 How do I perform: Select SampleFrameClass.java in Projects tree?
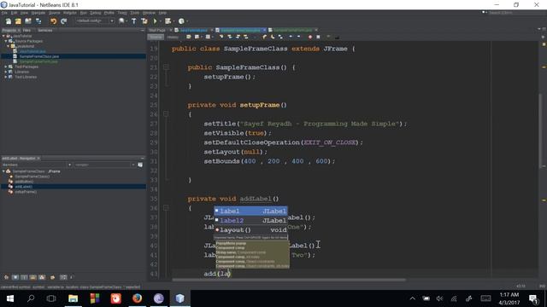[x=39, y=56]
